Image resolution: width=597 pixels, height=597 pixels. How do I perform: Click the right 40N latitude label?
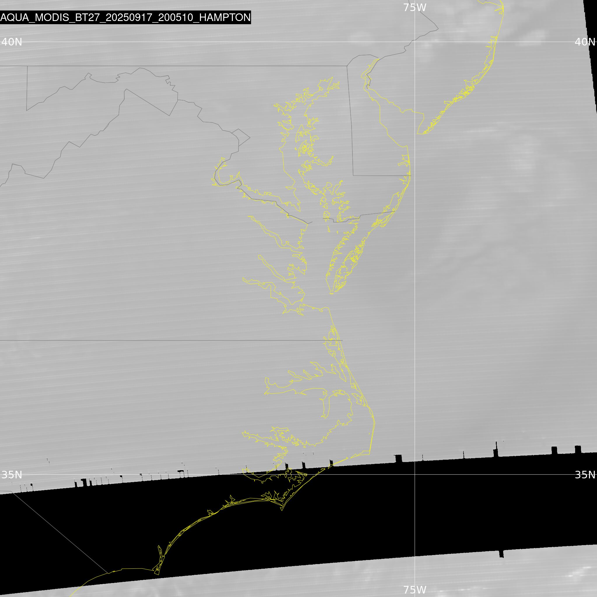(585, 42)
